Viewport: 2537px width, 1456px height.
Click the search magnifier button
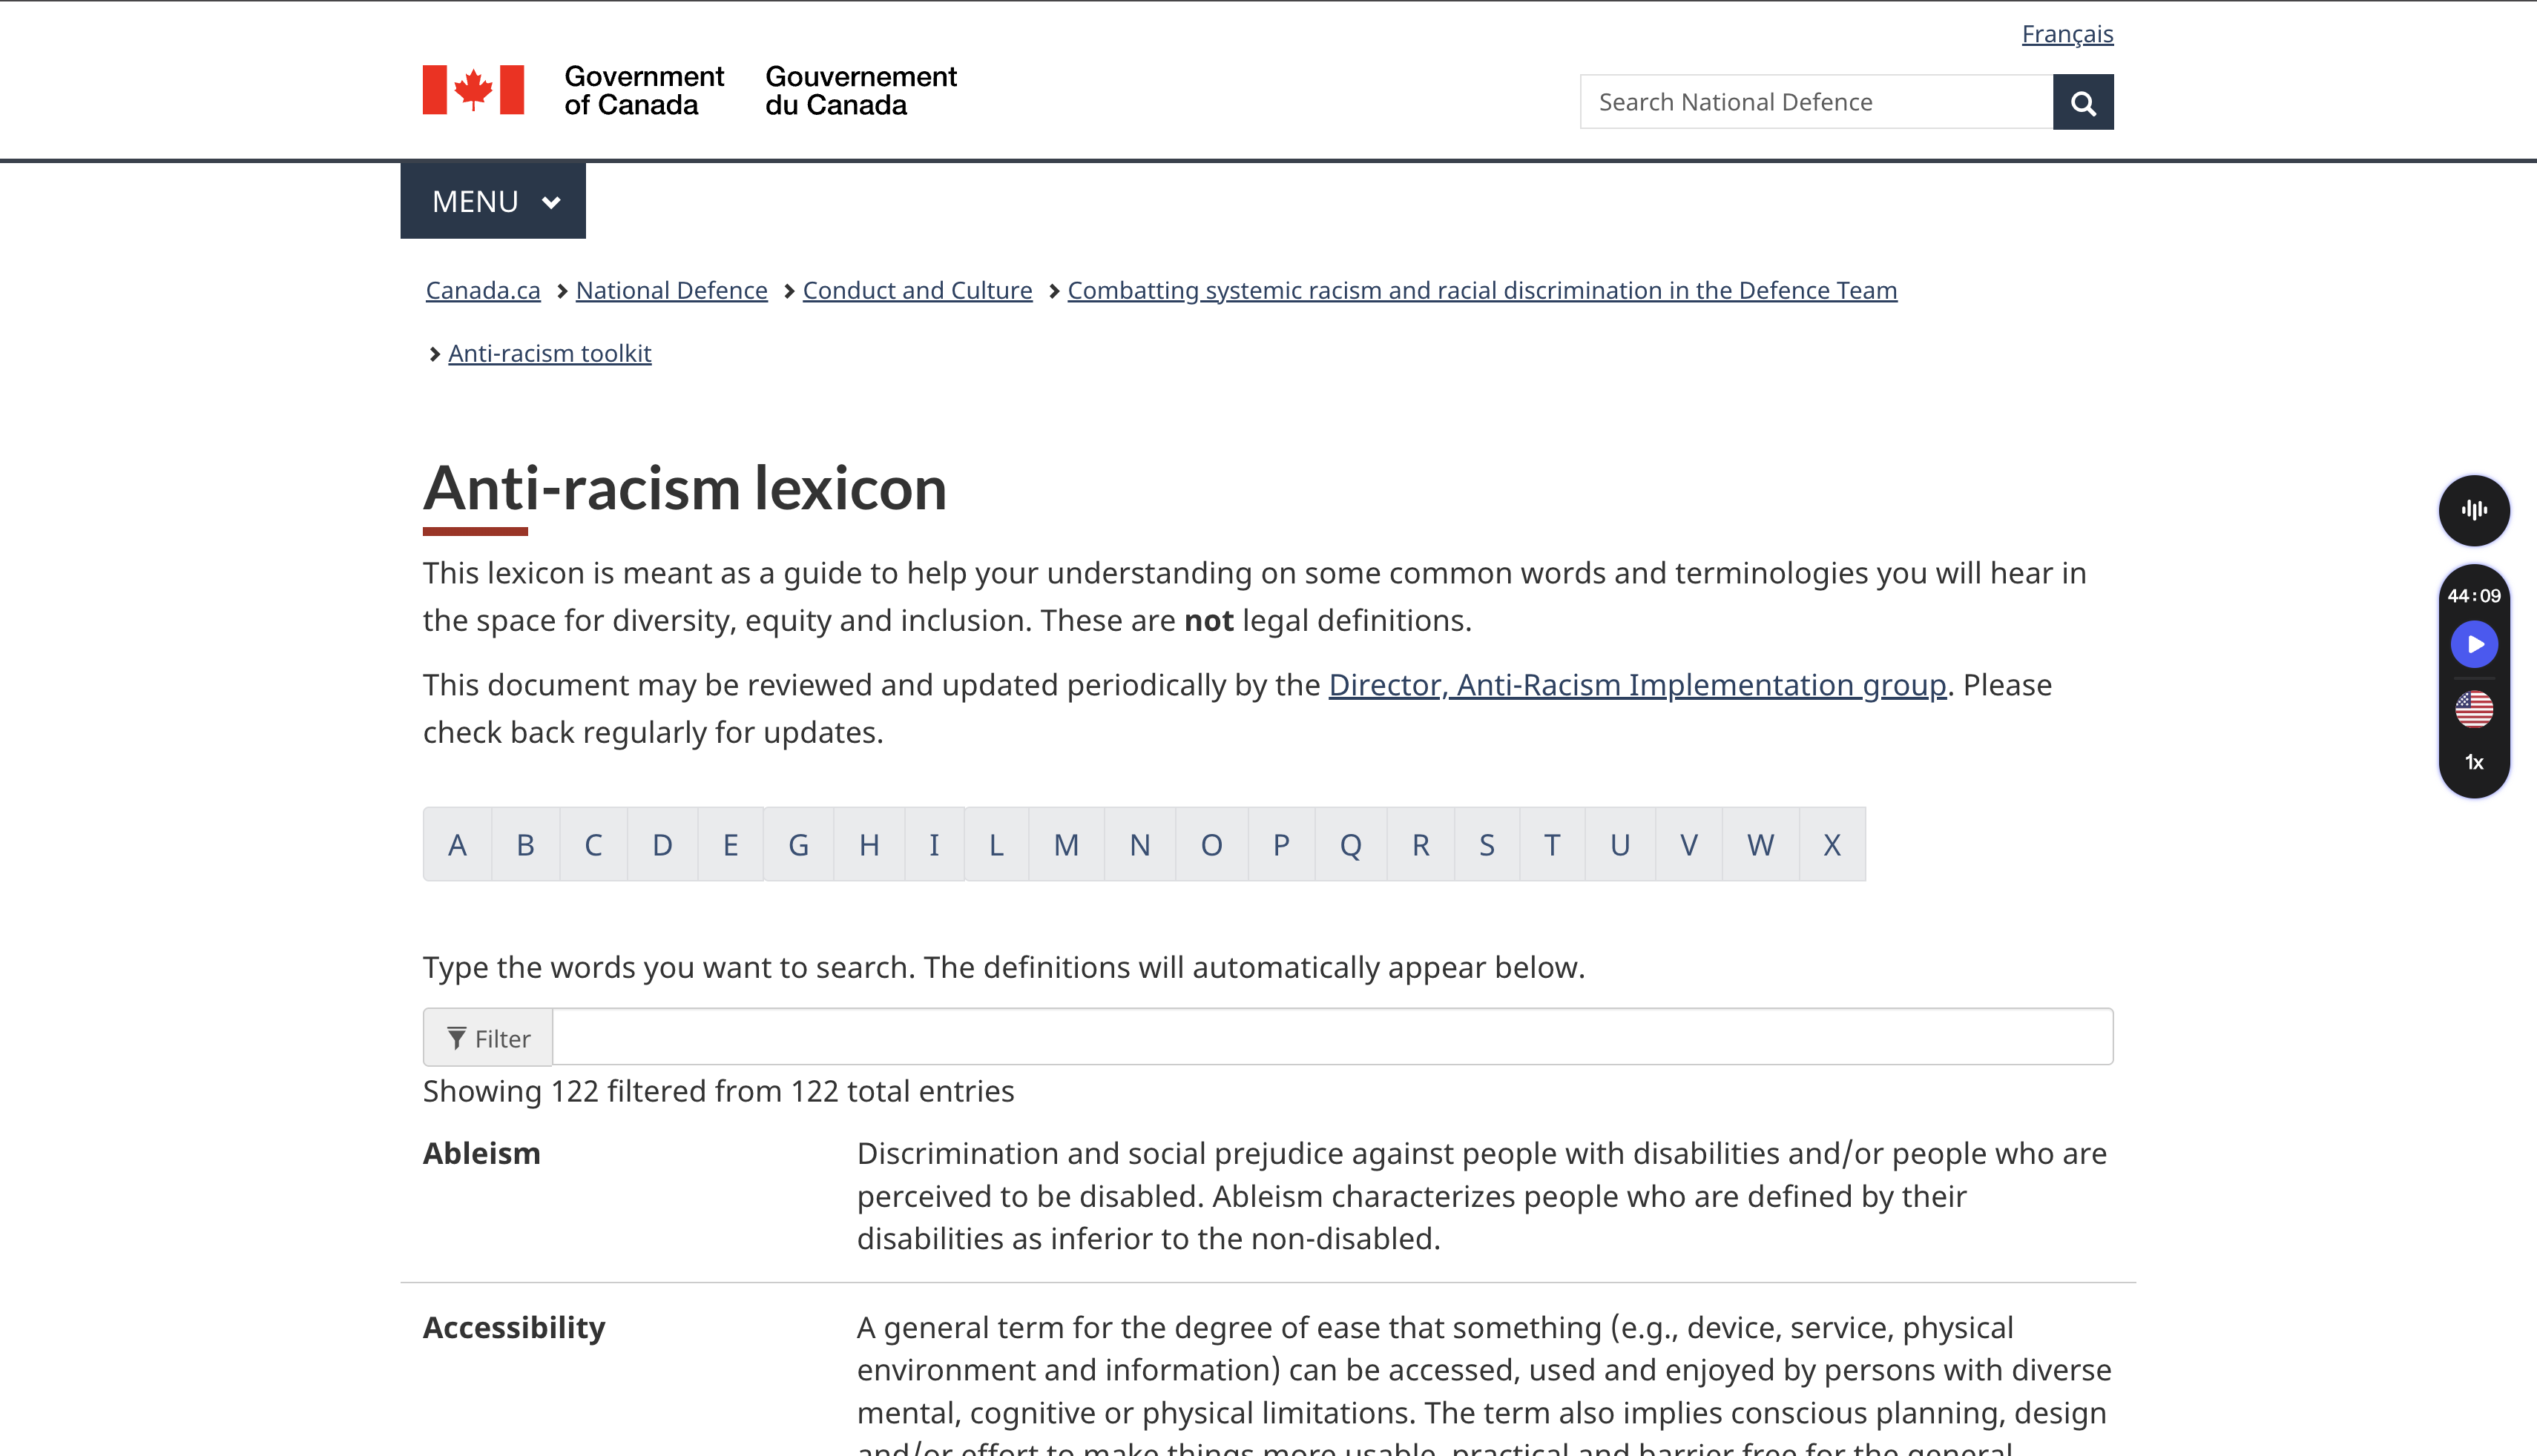pos(2082,102)
